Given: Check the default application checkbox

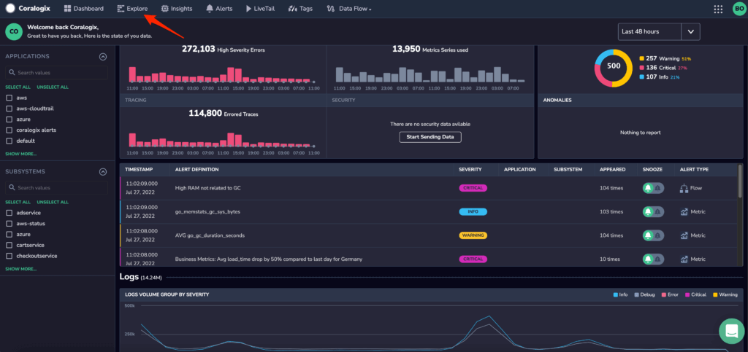Looking at the screenshot, I should tap(9, 141).
